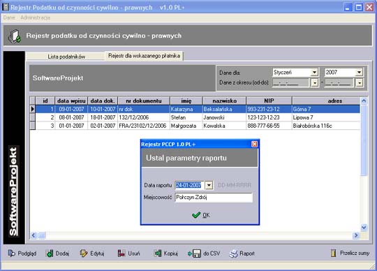Image resolution: width=377 pixels, height=271 pixels.
Task: Open the Administracja menu
Action: coord(35,17)
